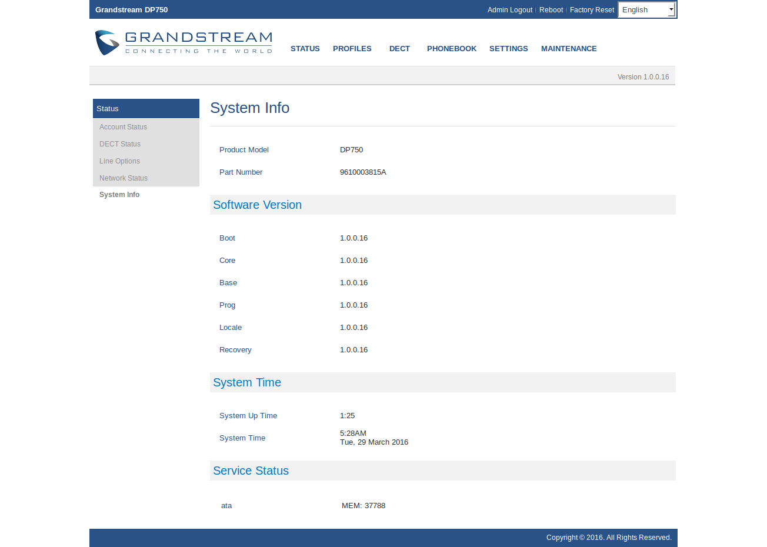Select Account Status in sidebar
The width and height of the screenshot is (767, 547).
click(x=123, y=127)
